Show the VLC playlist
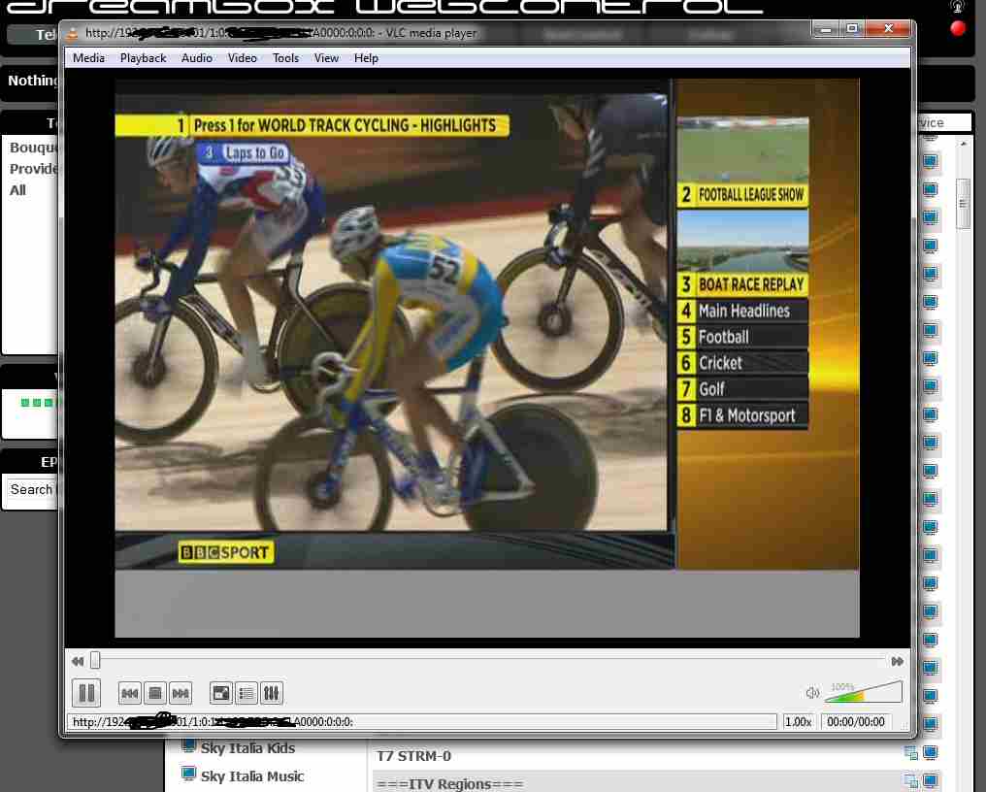The width and height of the screenshot is (986, 792). point(246,693)
